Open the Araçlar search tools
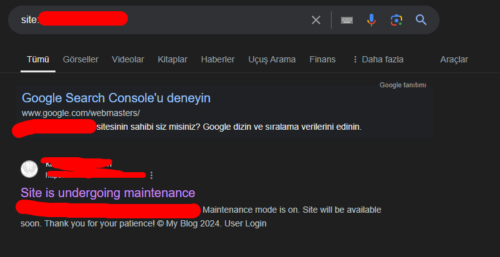 [454, 60]
